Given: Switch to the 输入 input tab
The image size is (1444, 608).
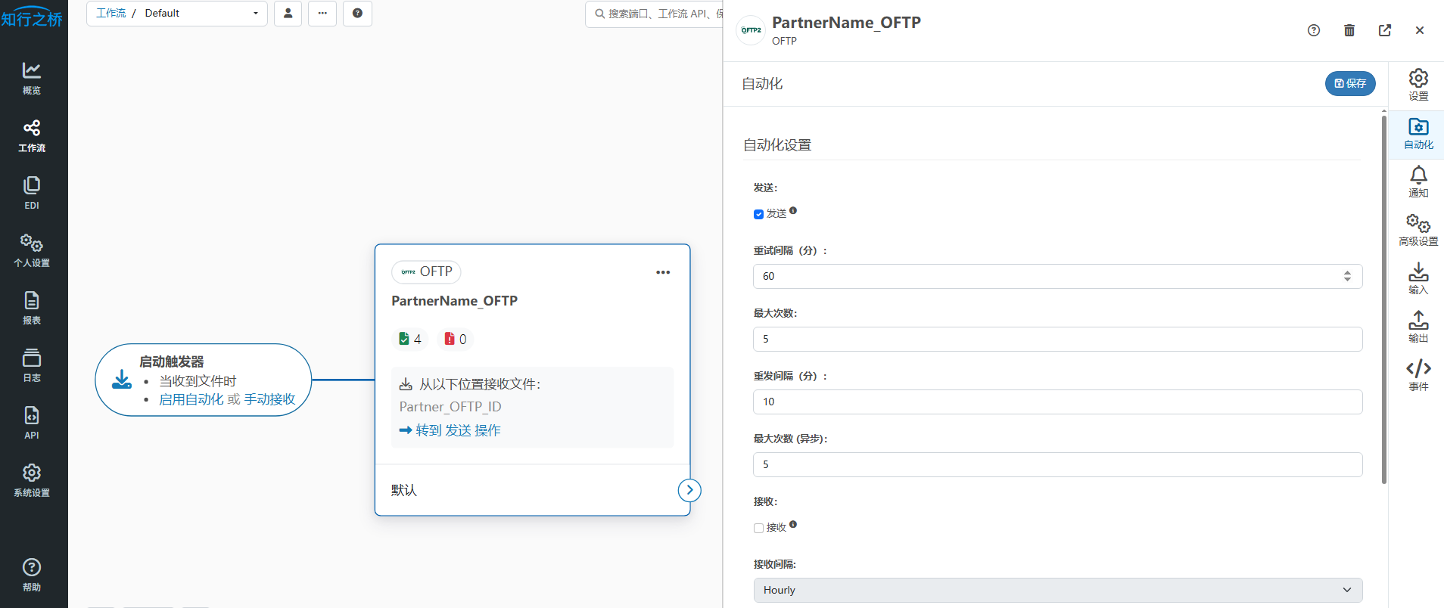Looking at the screenshot, I should [1418, 278].
